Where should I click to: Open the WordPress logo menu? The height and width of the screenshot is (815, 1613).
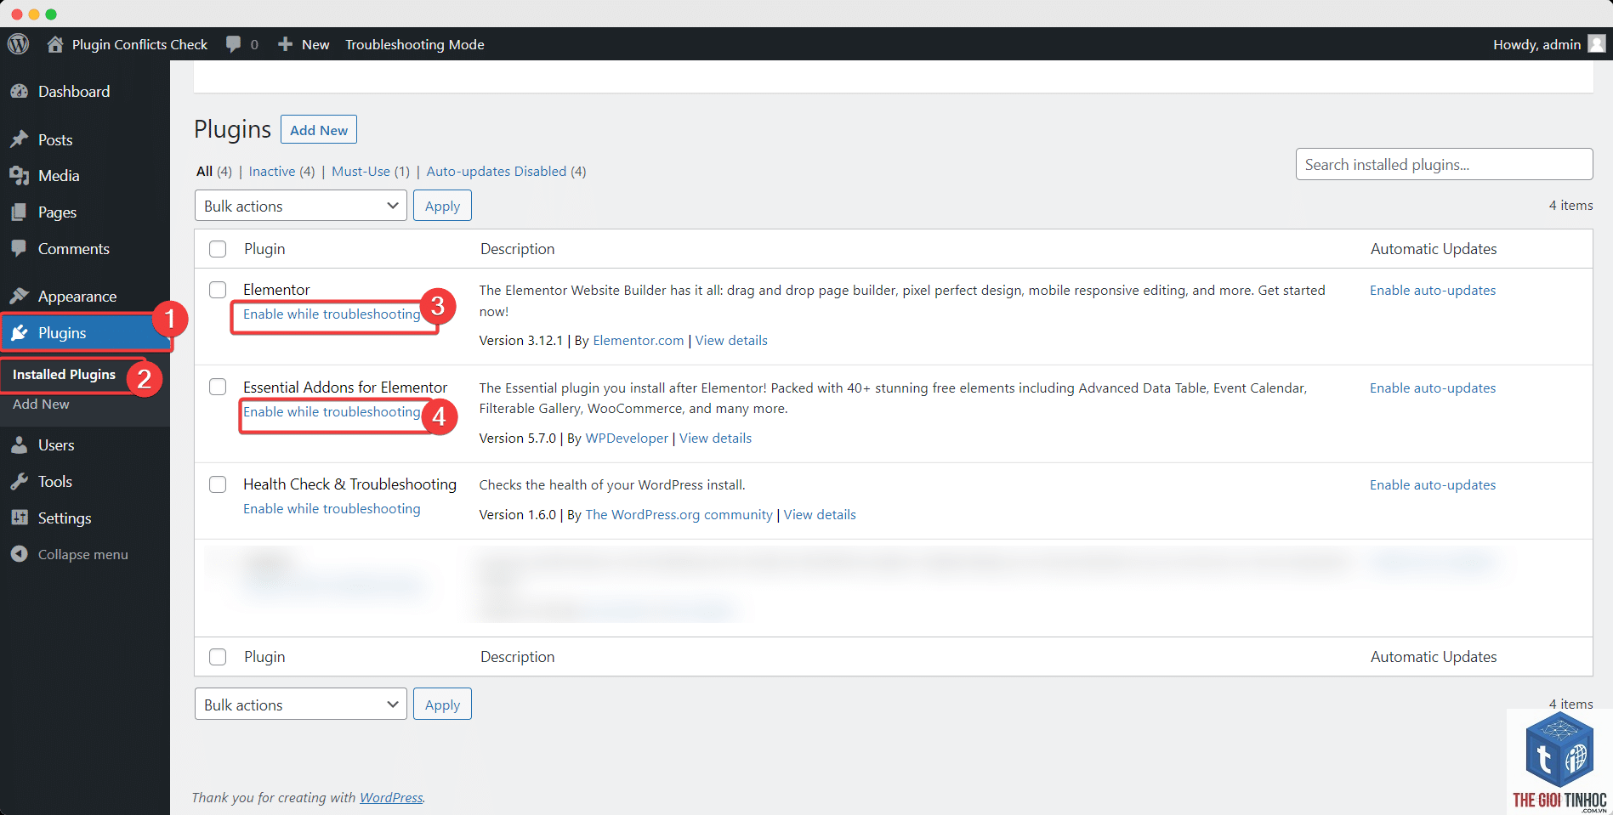tap(19, 44)
